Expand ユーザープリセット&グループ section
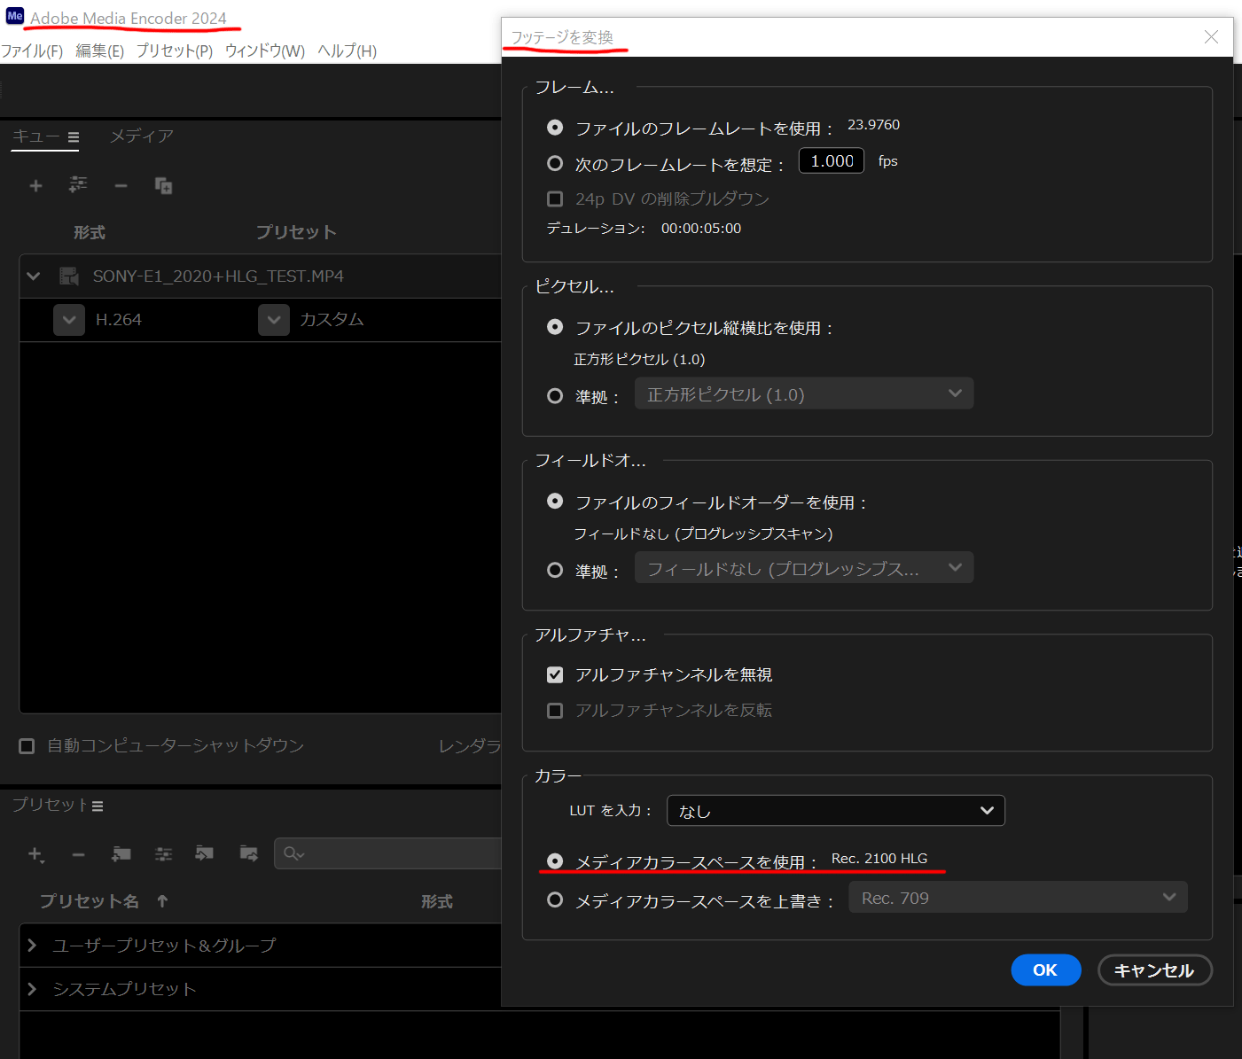 click(x=33, y=945)
